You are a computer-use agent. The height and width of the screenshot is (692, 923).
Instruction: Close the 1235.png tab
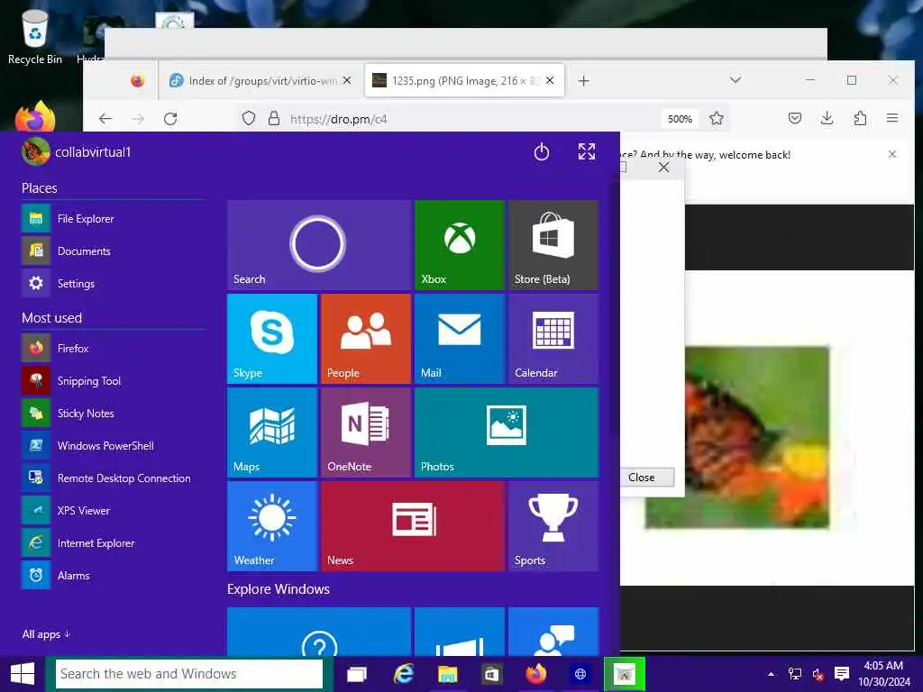point(550,80)
